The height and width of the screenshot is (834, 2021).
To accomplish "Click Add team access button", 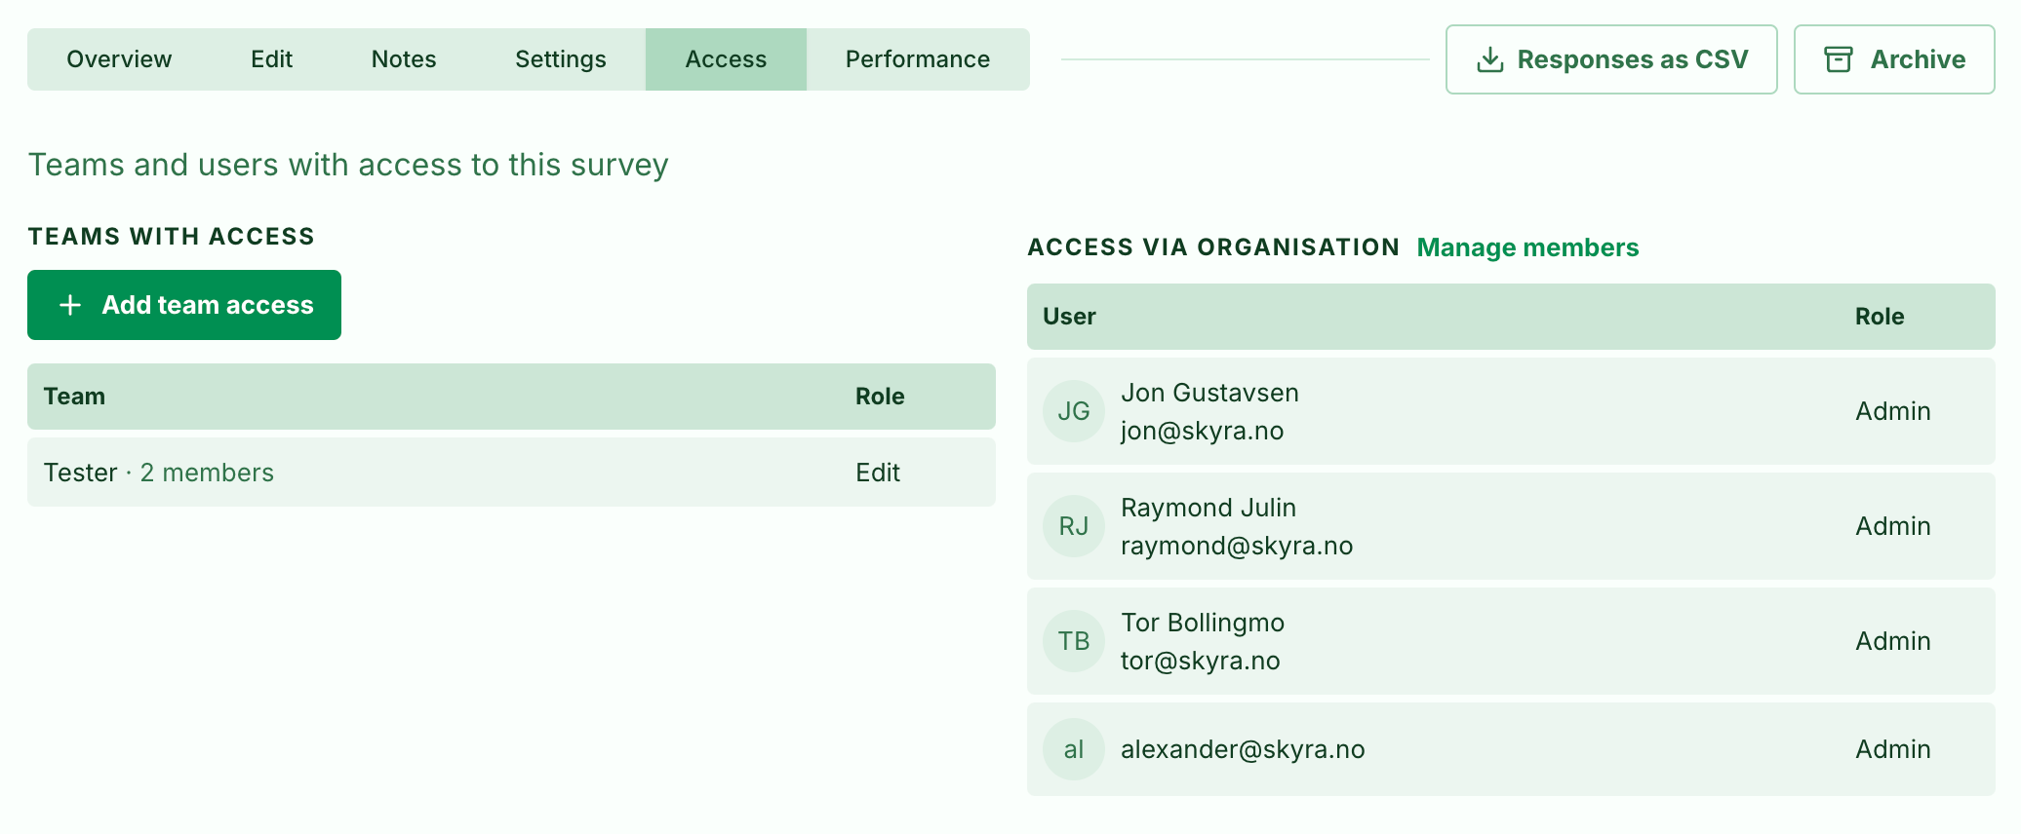I will coord(184,305).
